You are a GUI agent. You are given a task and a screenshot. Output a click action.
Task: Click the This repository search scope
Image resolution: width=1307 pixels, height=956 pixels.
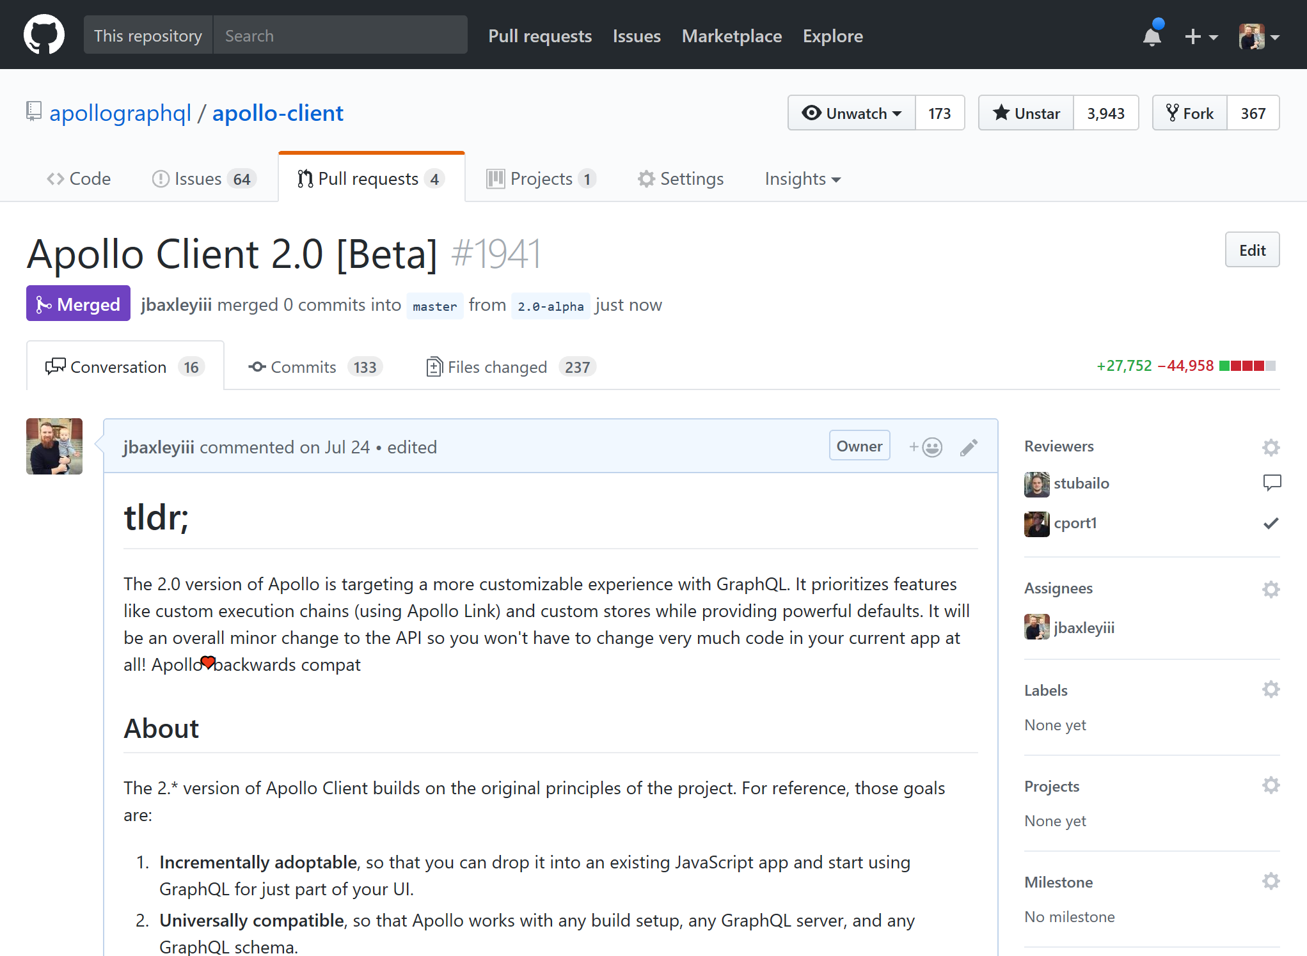148,35
